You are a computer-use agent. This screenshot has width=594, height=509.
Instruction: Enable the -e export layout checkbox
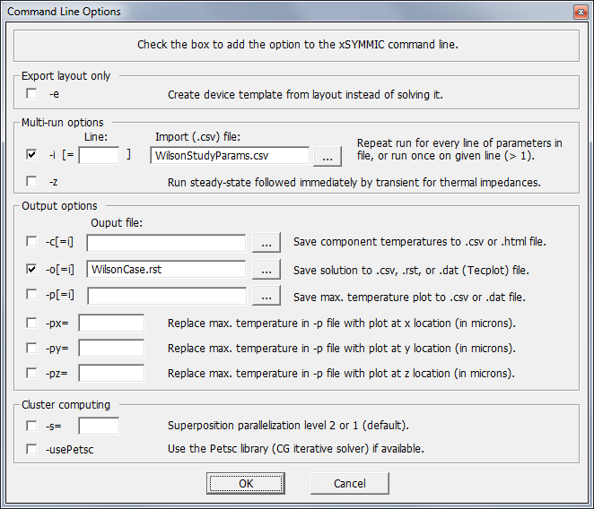(31, 93)
